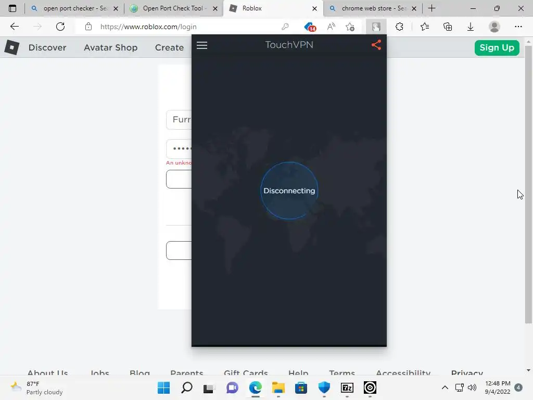Viewport: 533px width, 400px height.
Task: Open the tab actions menu icon
Action: (12, 8)
